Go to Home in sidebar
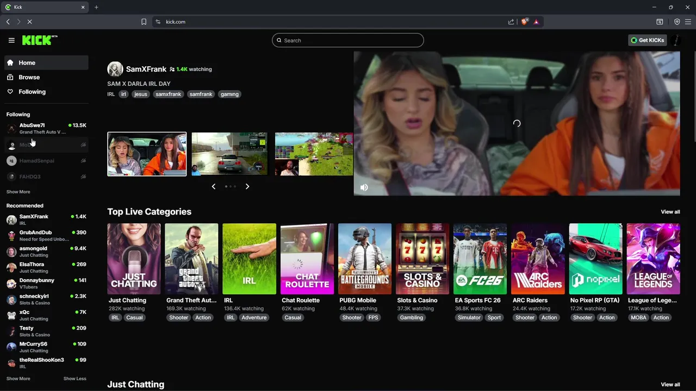 tap(46, 62)
